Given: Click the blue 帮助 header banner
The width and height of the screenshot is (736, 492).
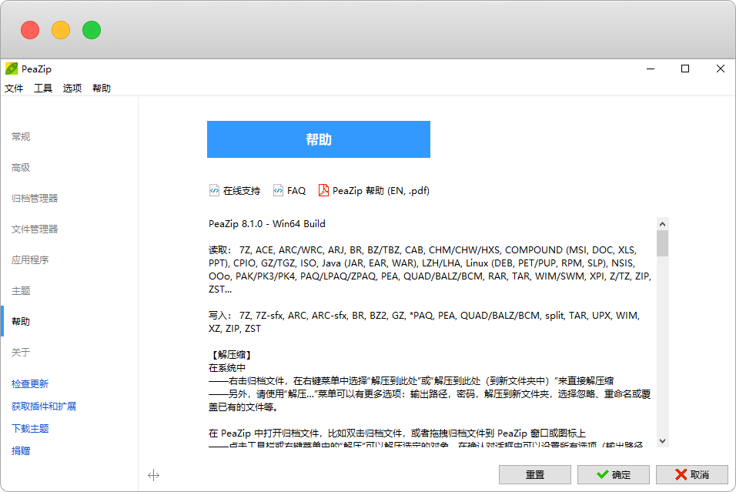Looking at the screenshot, I should coord(318,139).
